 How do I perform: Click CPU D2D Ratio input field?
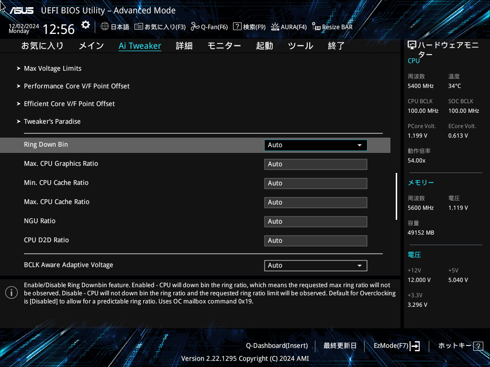[316, 241]
